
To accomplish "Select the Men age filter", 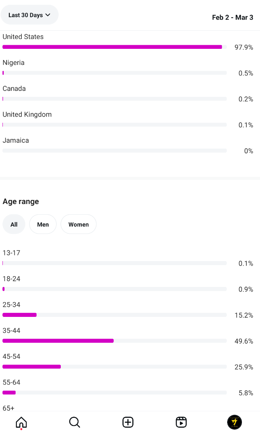I will tap(43, 224).
